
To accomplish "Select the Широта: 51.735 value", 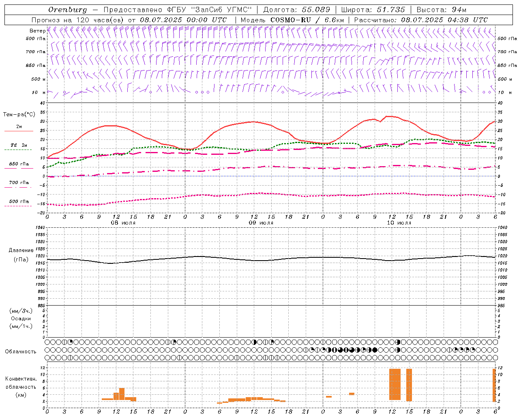I will [x=373, y=10].
